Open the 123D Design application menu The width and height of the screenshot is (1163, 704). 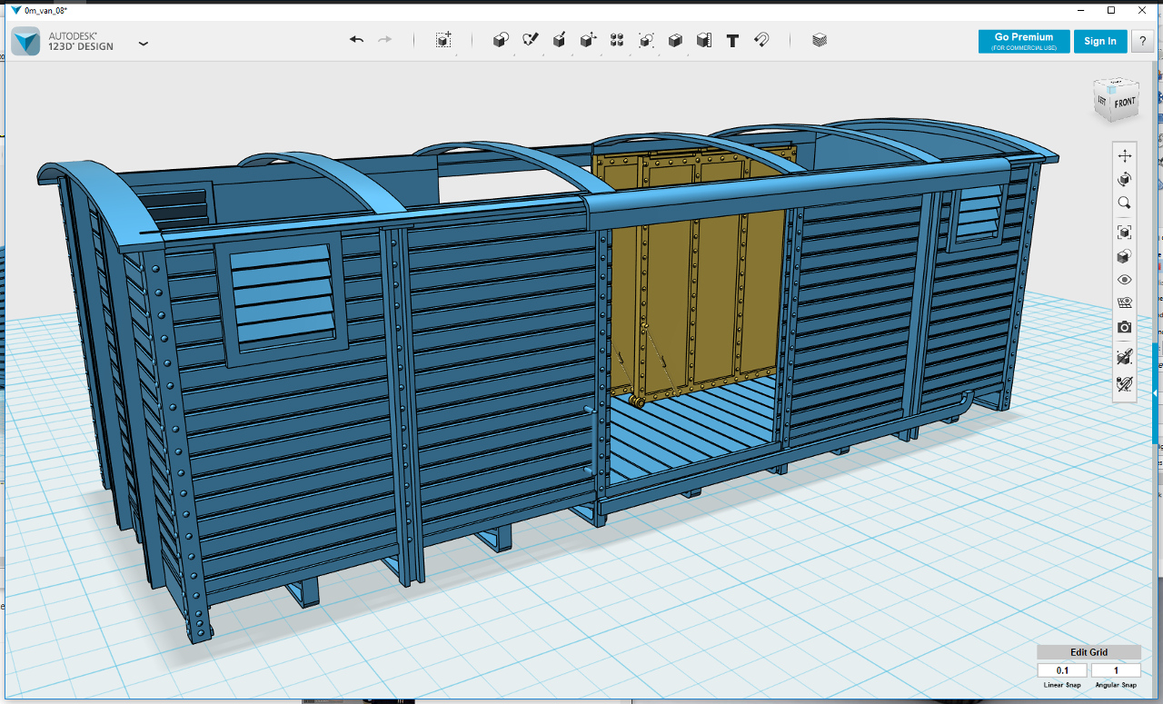144,43
